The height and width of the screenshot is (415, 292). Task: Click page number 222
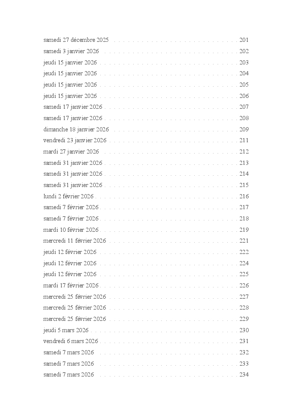click(244, 252)
